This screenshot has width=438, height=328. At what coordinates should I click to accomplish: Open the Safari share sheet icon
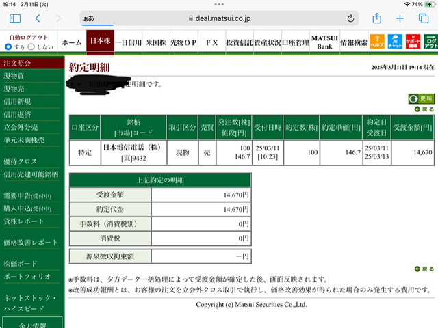coord(377,18)
